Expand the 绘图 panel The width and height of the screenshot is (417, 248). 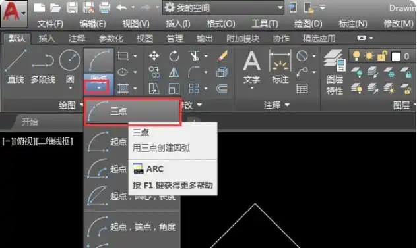(x=71, y=105)
